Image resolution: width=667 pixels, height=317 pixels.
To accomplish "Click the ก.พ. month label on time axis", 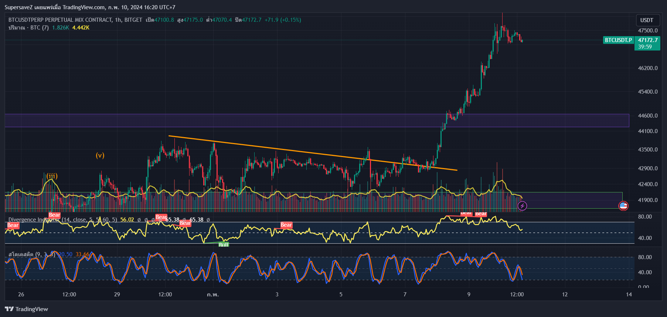I will click(x=213, y=295).
